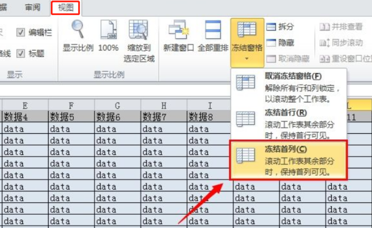Click the data cell below 数据4
Screen dimensions: 372x228
coord(25,128)
